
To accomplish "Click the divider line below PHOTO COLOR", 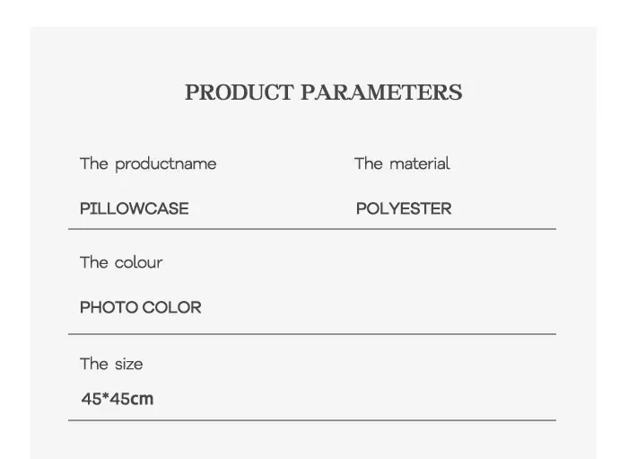I will [312, 334].
